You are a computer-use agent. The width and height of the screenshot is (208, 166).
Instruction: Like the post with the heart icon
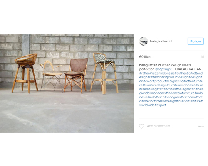pos(141,126)
